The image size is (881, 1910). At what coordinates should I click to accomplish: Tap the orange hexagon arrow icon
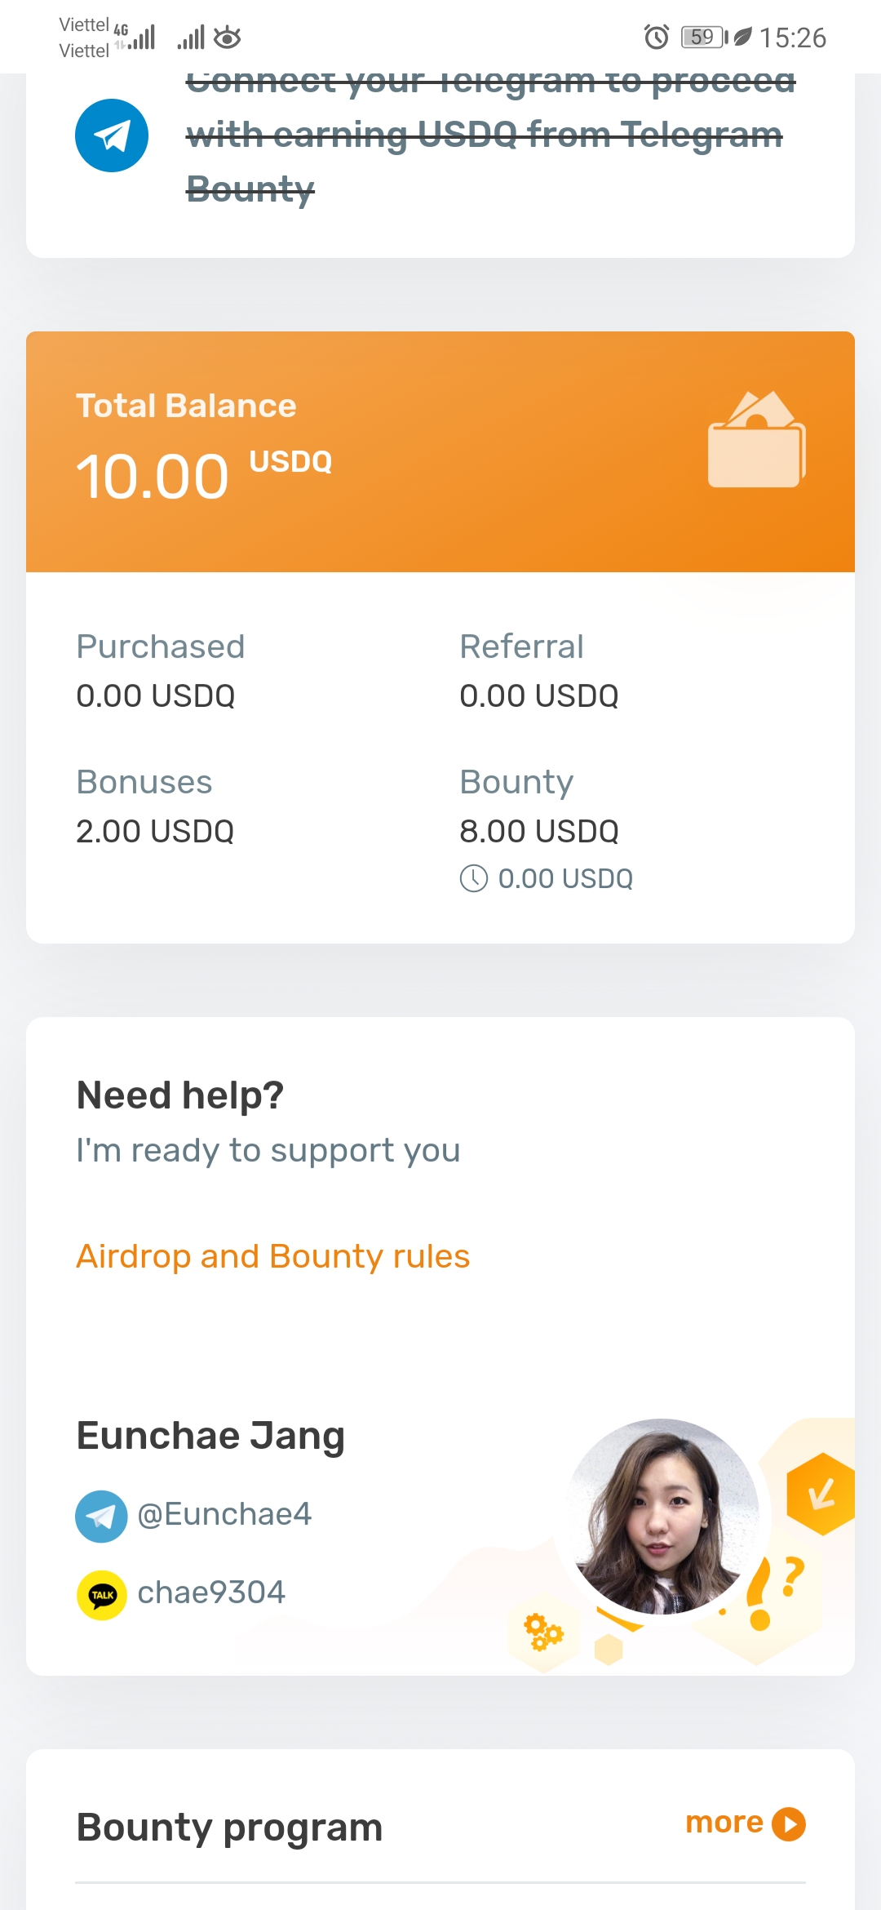tap(821, 1494)
